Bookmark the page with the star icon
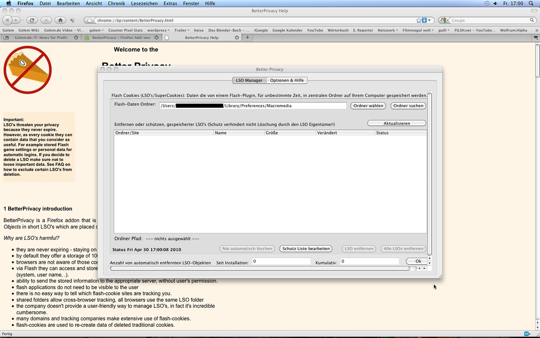 (x=419, y=20)
